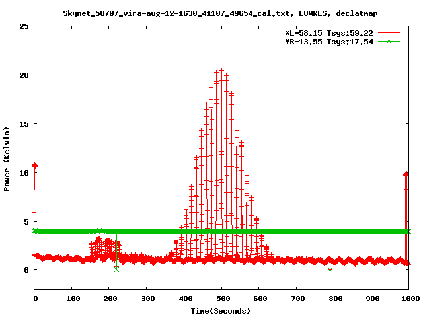Click the x-axis tick label 800

(x=335, y=299)
